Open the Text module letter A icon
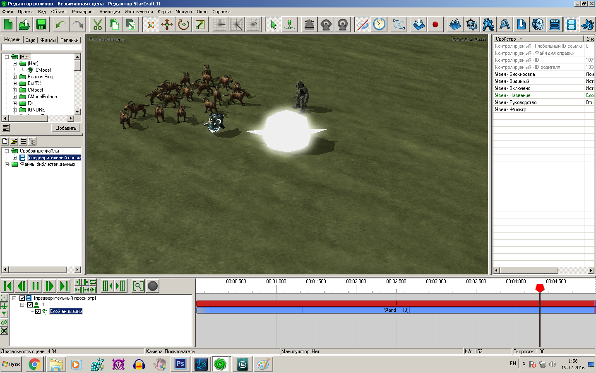The image size is (596, 373). 505,24
